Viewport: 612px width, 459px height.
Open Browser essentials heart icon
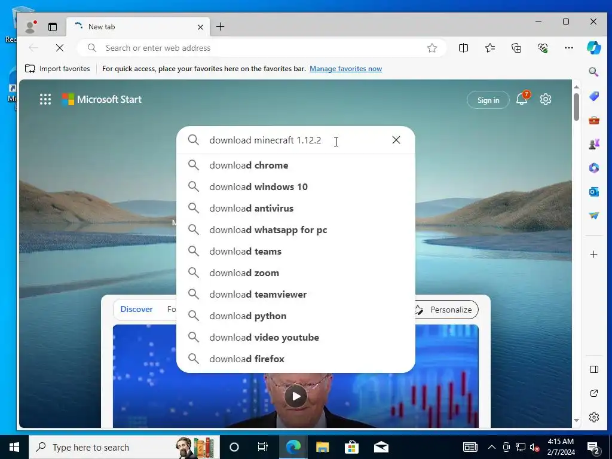(543, 48)
